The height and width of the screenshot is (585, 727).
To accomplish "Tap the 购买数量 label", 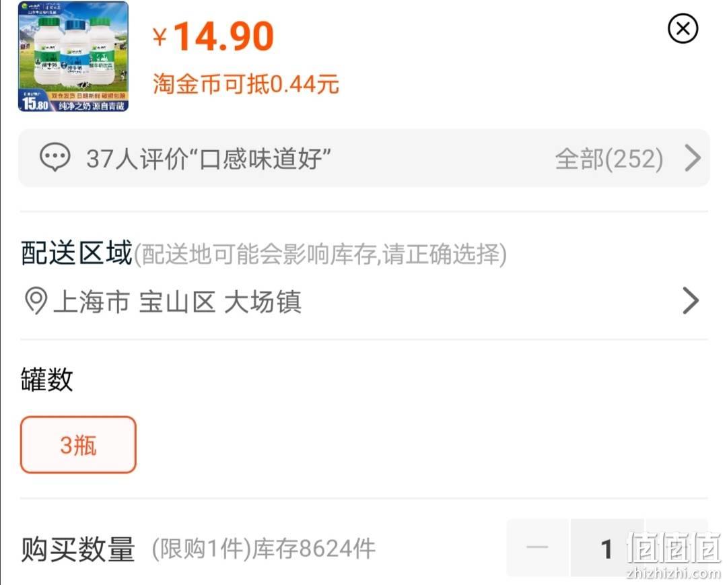I will click(x=78, y=549).
